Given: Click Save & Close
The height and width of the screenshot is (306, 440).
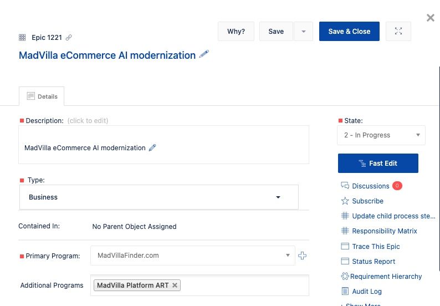Looking at the screenshot, I should tap(349, 31).
